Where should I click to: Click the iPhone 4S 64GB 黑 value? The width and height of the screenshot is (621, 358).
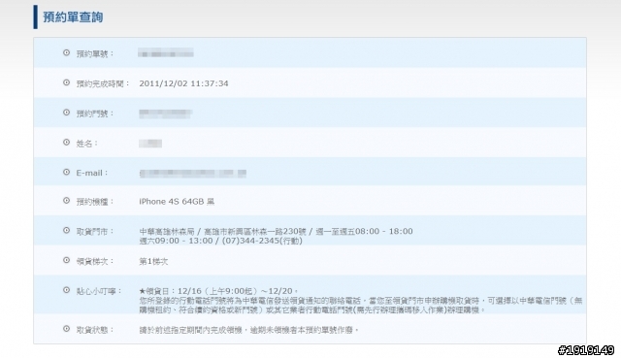tap(177, 202)
